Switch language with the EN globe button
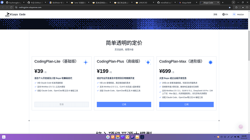The height and width of the screenshot is (140, 250). (x=225, y=14)
